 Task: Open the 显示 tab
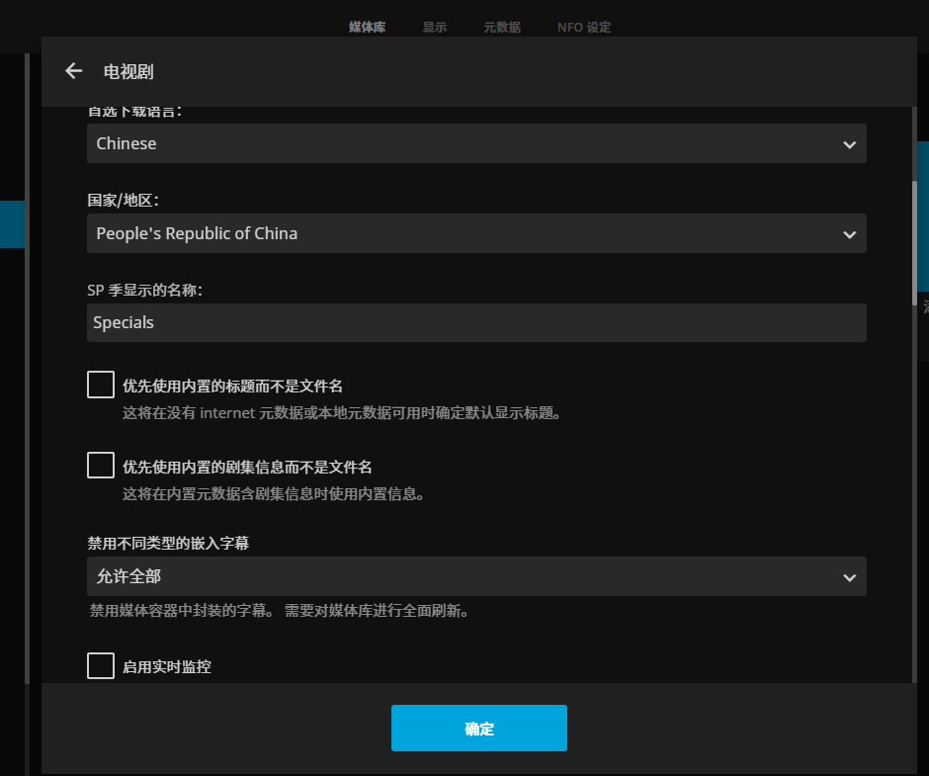click(435, 28)
